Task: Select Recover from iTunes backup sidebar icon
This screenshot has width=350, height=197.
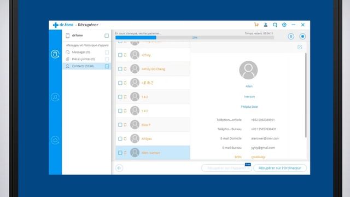Action: pyautogui.click(x=55, y=97)
